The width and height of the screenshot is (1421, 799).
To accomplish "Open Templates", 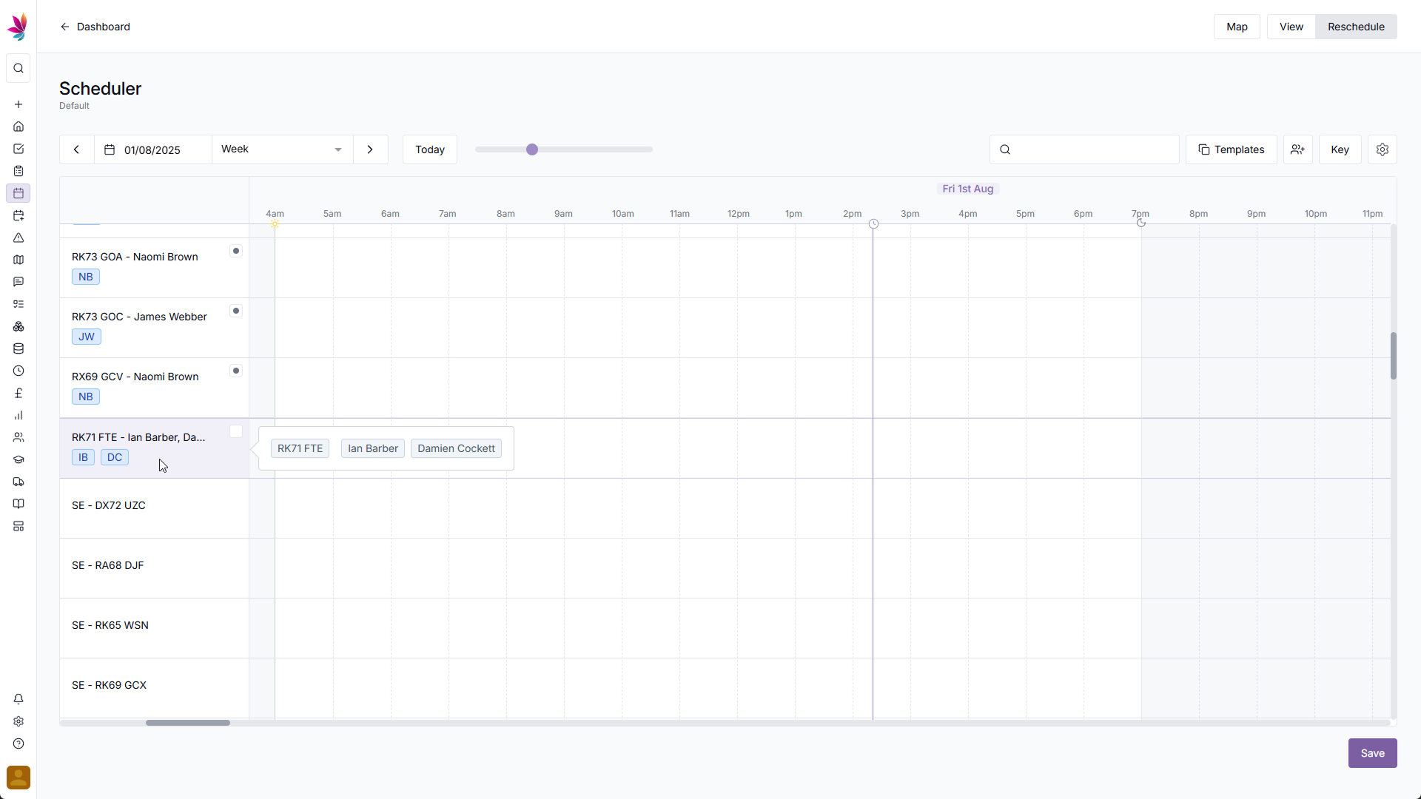I will coord(1231,149).
